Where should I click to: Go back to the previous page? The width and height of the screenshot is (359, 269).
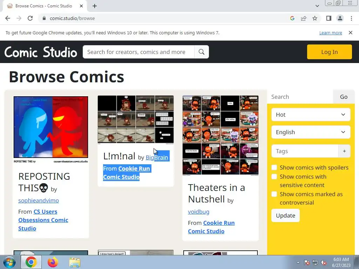point(8,18)
